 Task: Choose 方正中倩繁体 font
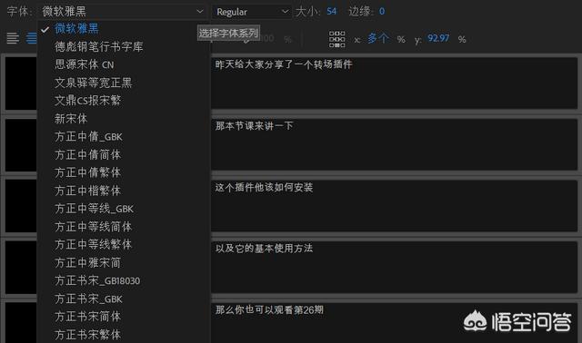87,172
